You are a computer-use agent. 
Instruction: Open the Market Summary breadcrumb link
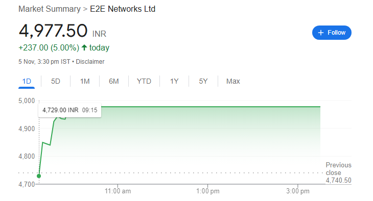tap(50, 9)
